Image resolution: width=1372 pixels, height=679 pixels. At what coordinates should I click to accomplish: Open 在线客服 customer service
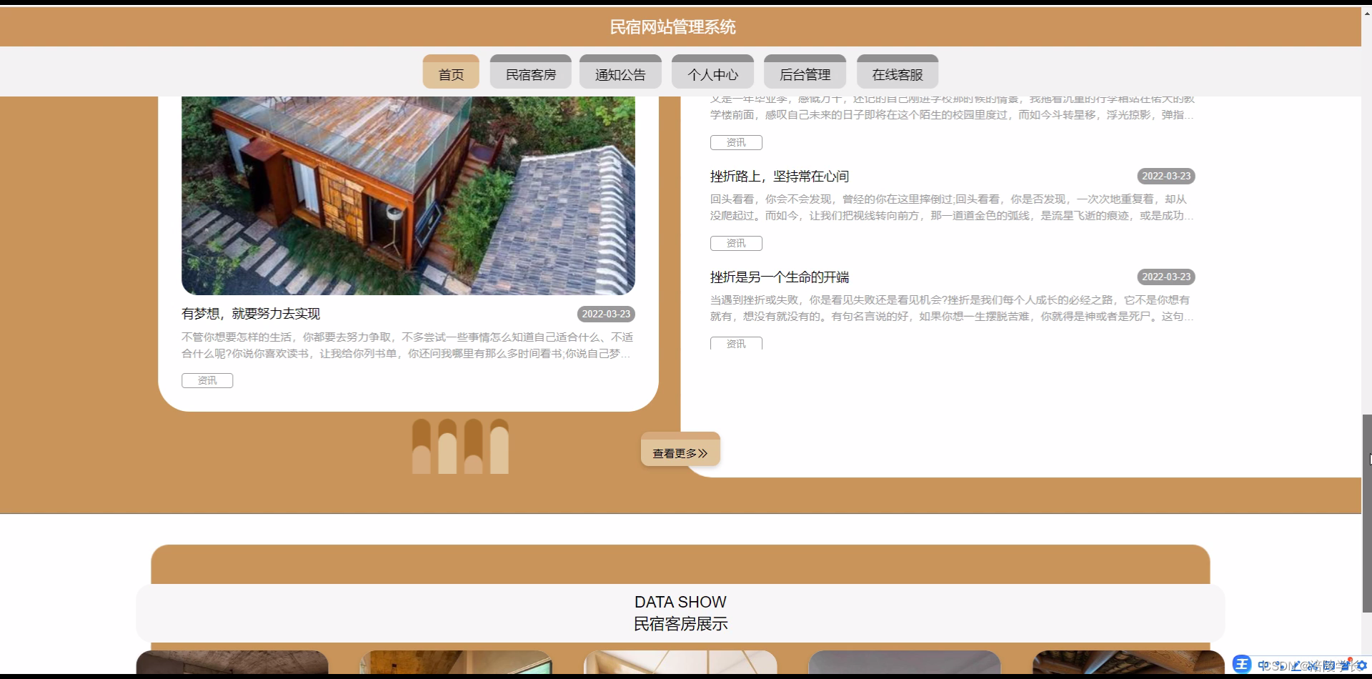[x=897, y=71]
